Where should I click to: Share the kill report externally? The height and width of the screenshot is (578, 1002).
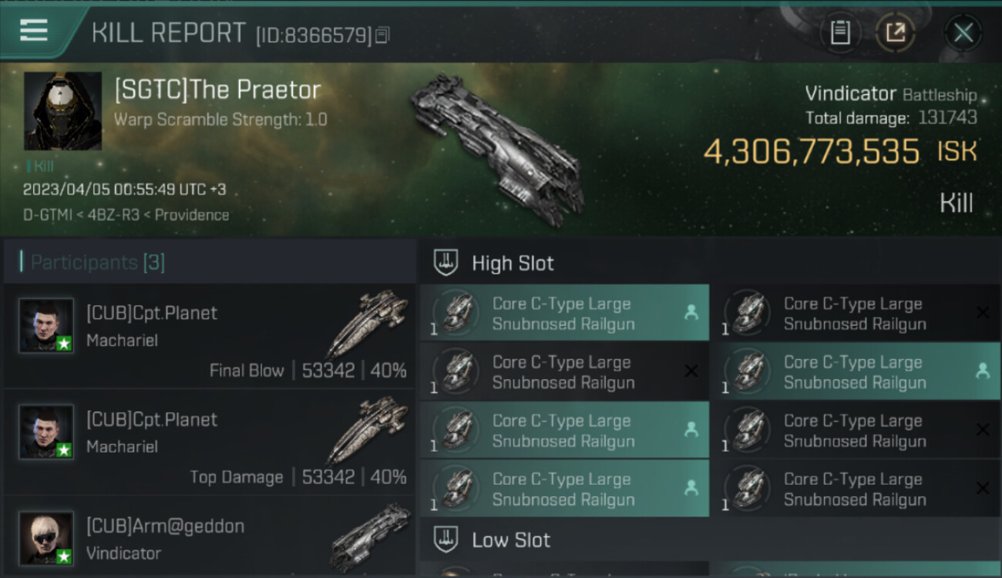click(x=895, y=32)
